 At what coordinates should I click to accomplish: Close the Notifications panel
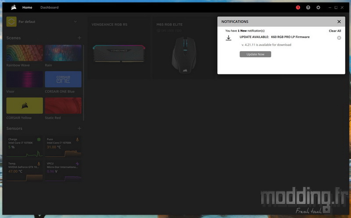tap(339, 21)
